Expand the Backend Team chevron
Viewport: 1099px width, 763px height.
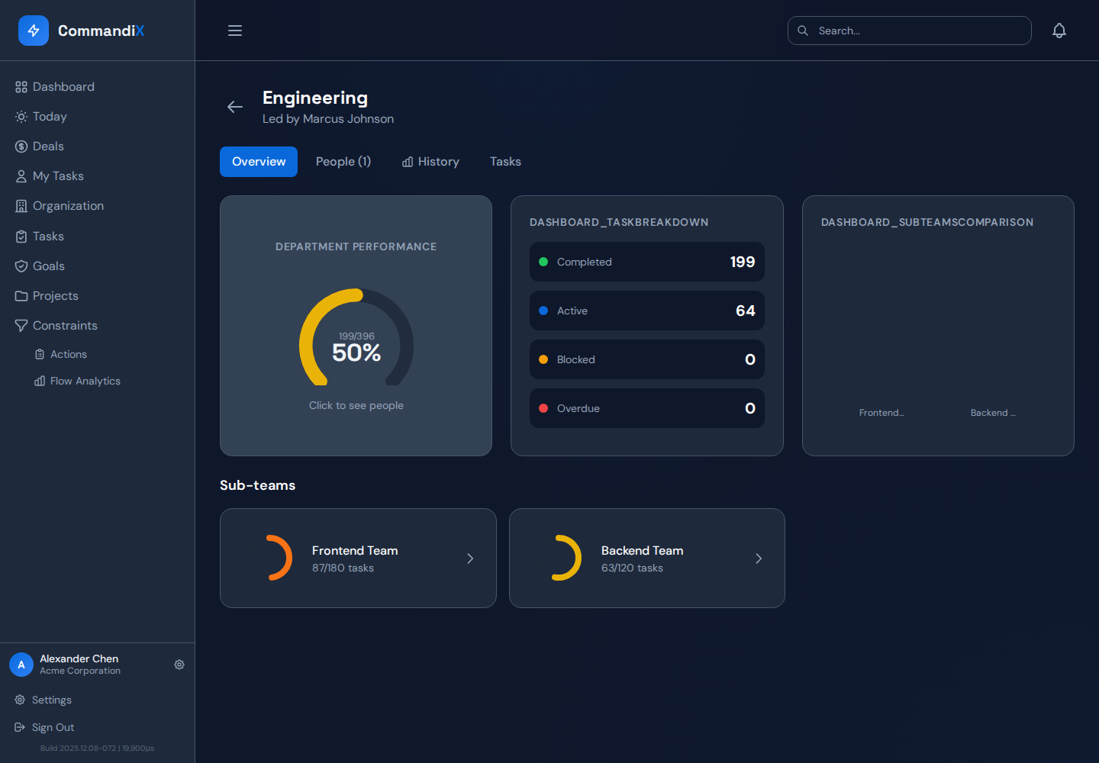(759, 559)
